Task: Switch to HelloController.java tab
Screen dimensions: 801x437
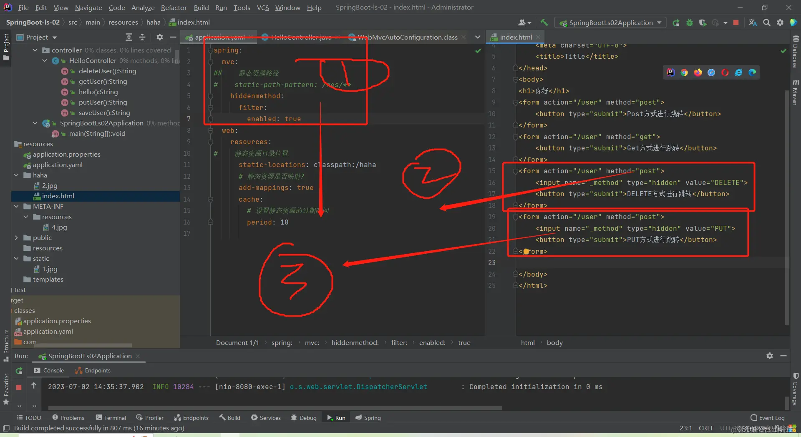Action: tap(301, 37)
